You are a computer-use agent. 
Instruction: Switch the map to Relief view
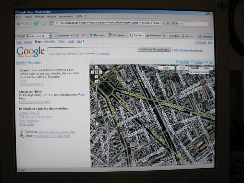click(207, 68)
